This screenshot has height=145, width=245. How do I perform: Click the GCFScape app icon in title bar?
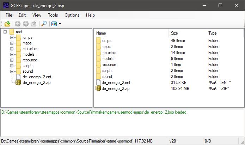[6, 5]
